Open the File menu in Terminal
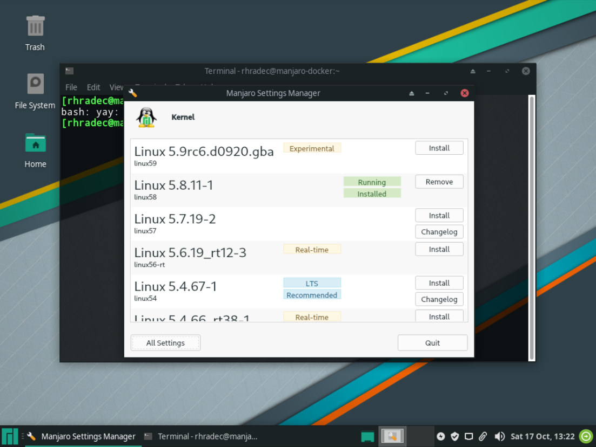Viewport: 596px width, 447px height. click(71, 87)
